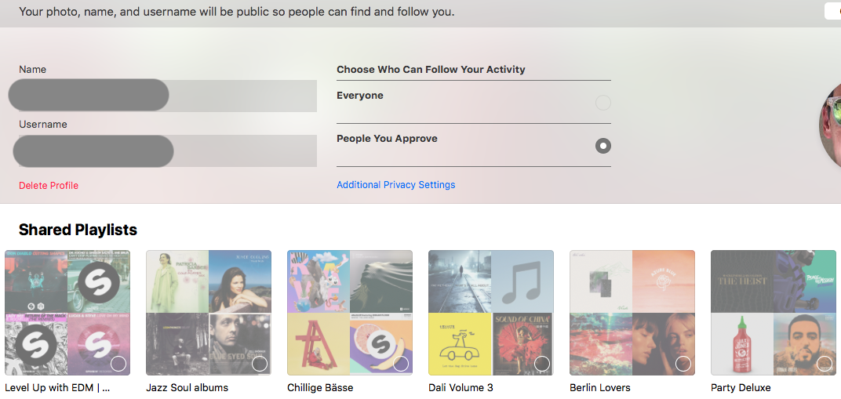Click the Jazz Soul albums title text
The image size is (841, 399).
pyautogui.click(x=187, y=388)
